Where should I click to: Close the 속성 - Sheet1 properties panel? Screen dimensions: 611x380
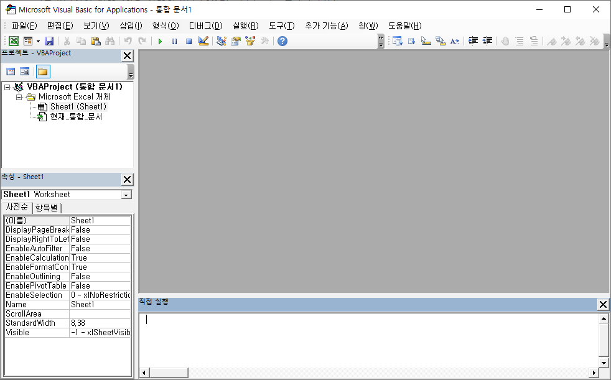[127, 180]
